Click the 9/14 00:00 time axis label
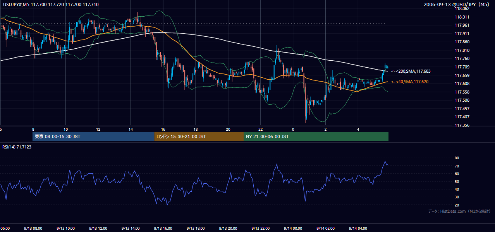Image resolution: width=495 pixels, height=232 pixels. (293, 228)
